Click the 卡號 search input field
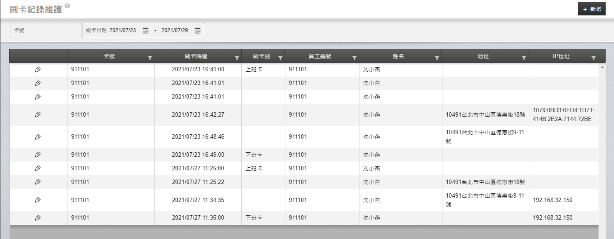Viewport: 614px width, 239px height. [x=46, y=30]
